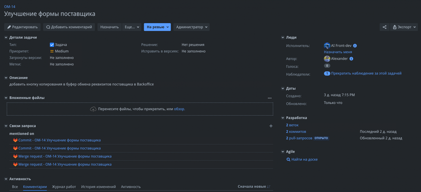Open the 2 pull-запросов link
The width and height of the screenshot is (421, 192).
(x=299, y=138)
